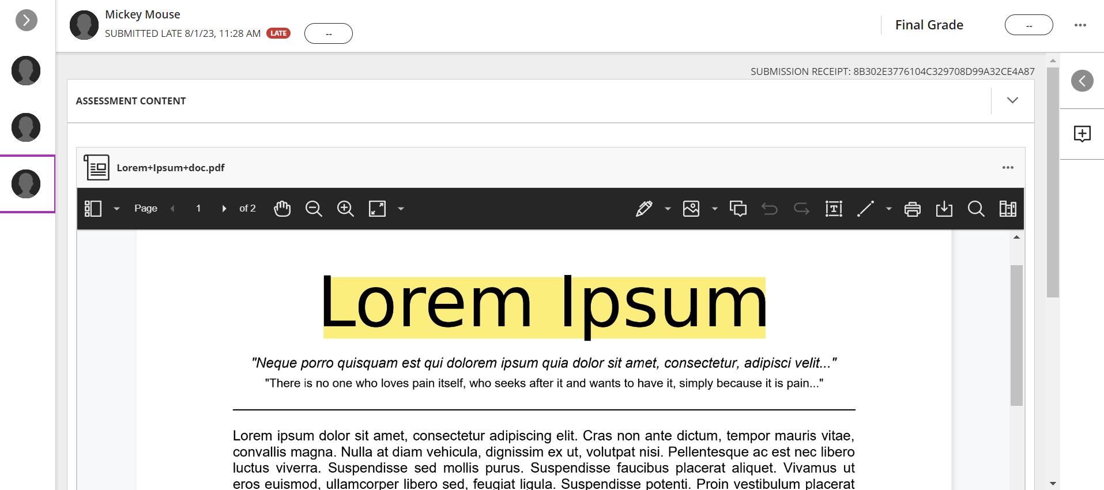Open Lorem+Ipsum+doc.pdf file options menu

(1008, 168)
